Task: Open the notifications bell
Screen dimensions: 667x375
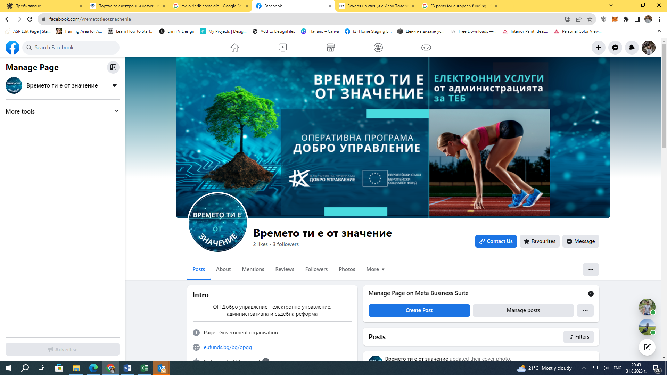Action: coord(632,48)
